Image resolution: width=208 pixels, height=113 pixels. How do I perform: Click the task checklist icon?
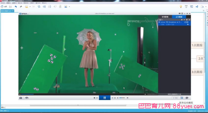click(60, 7)
